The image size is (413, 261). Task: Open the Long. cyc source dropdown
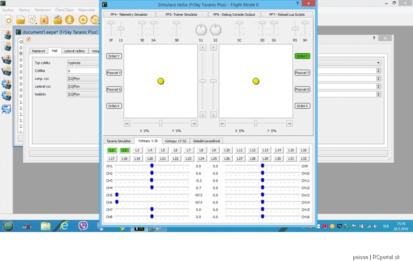[x=83, y=79]
